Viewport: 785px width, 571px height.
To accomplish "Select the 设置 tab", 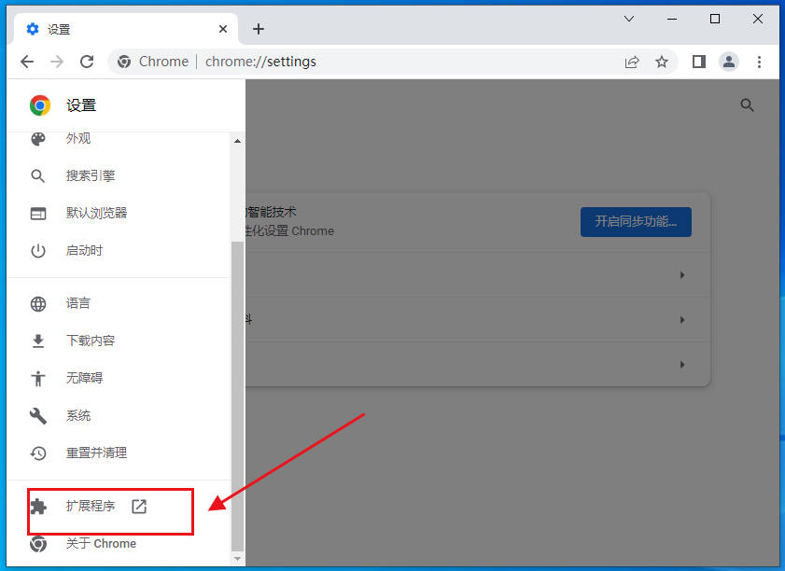I will tap(125, 29).
